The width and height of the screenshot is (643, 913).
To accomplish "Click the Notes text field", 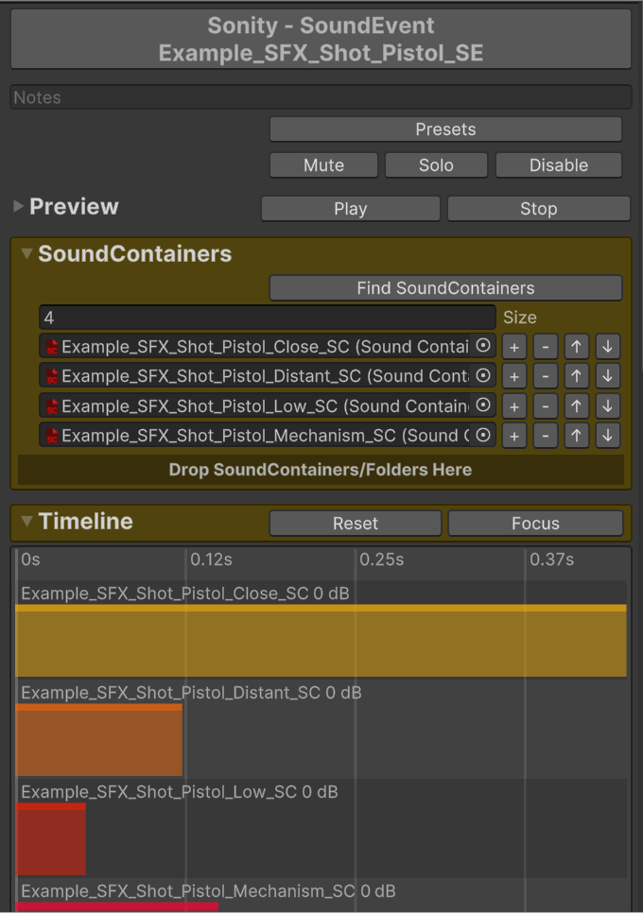I will point(321,97).
